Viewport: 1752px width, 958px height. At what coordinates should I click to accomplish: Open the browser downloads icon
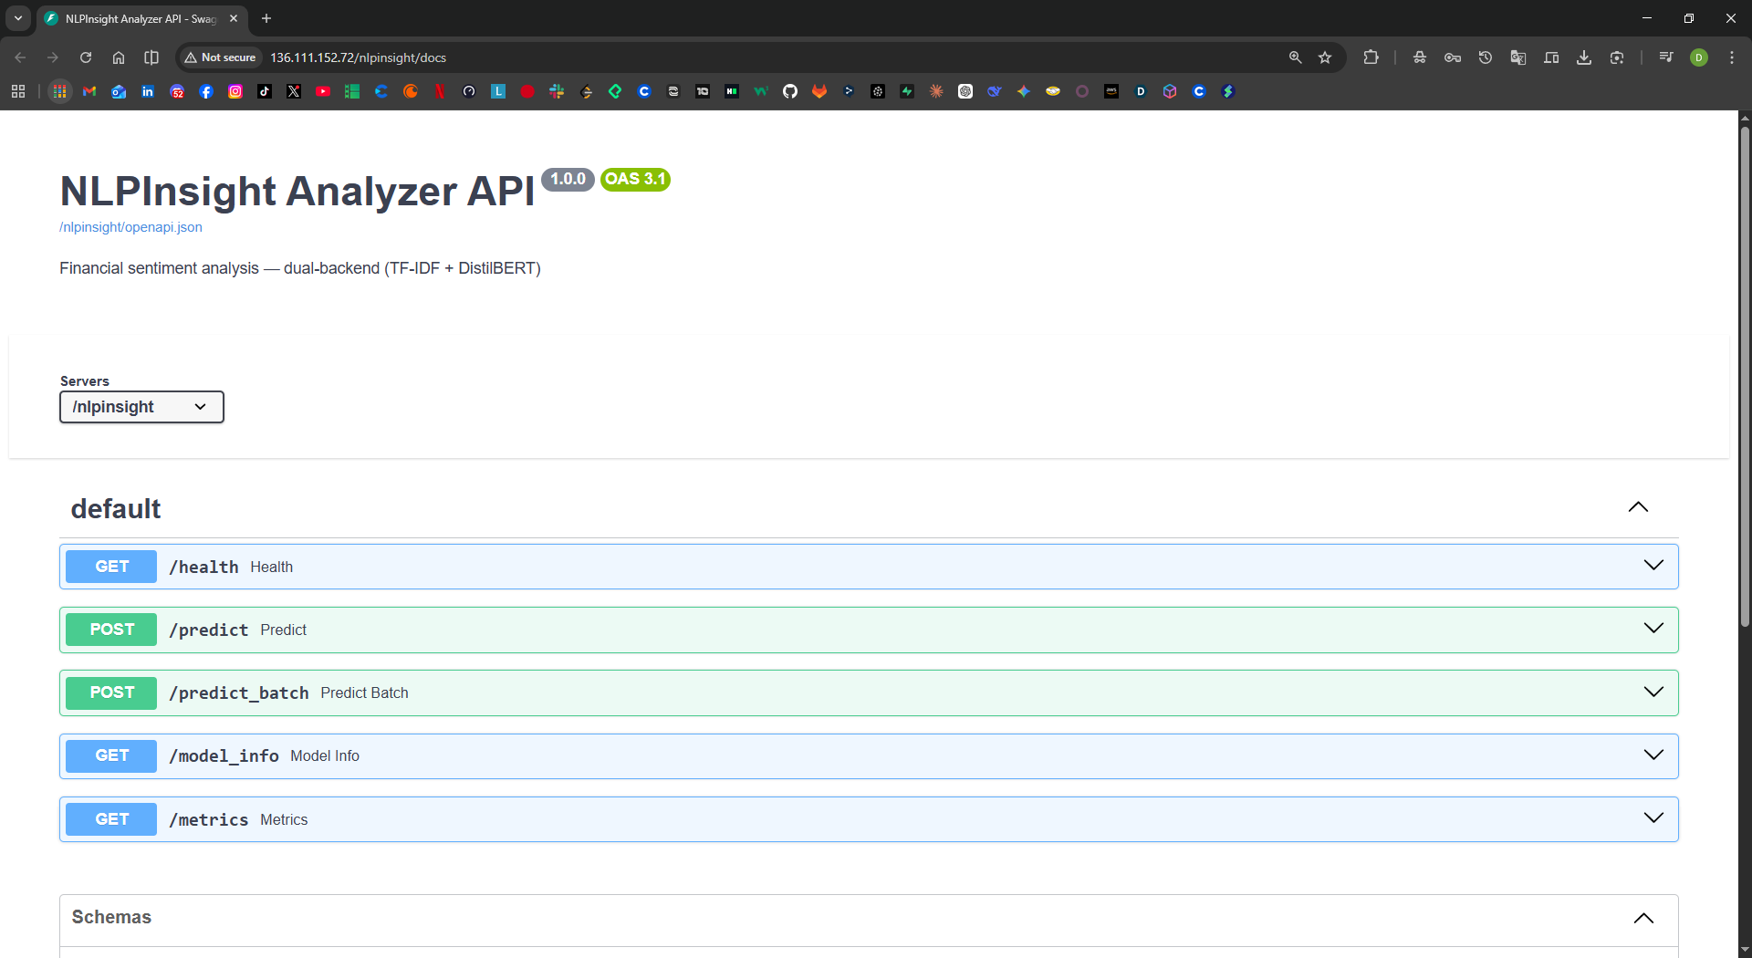(1584, 57)
